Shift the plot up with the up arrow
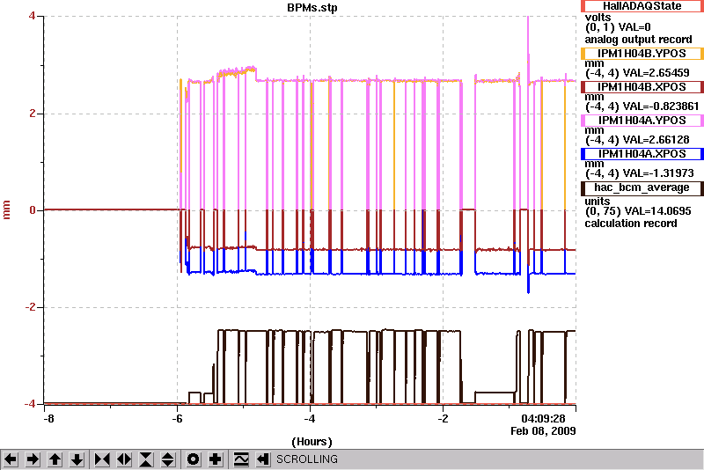 (55, 459)
